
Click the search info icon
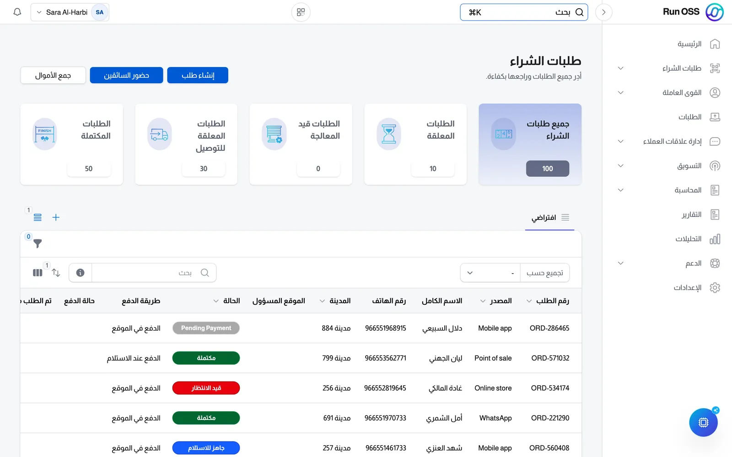coord(81,273)
